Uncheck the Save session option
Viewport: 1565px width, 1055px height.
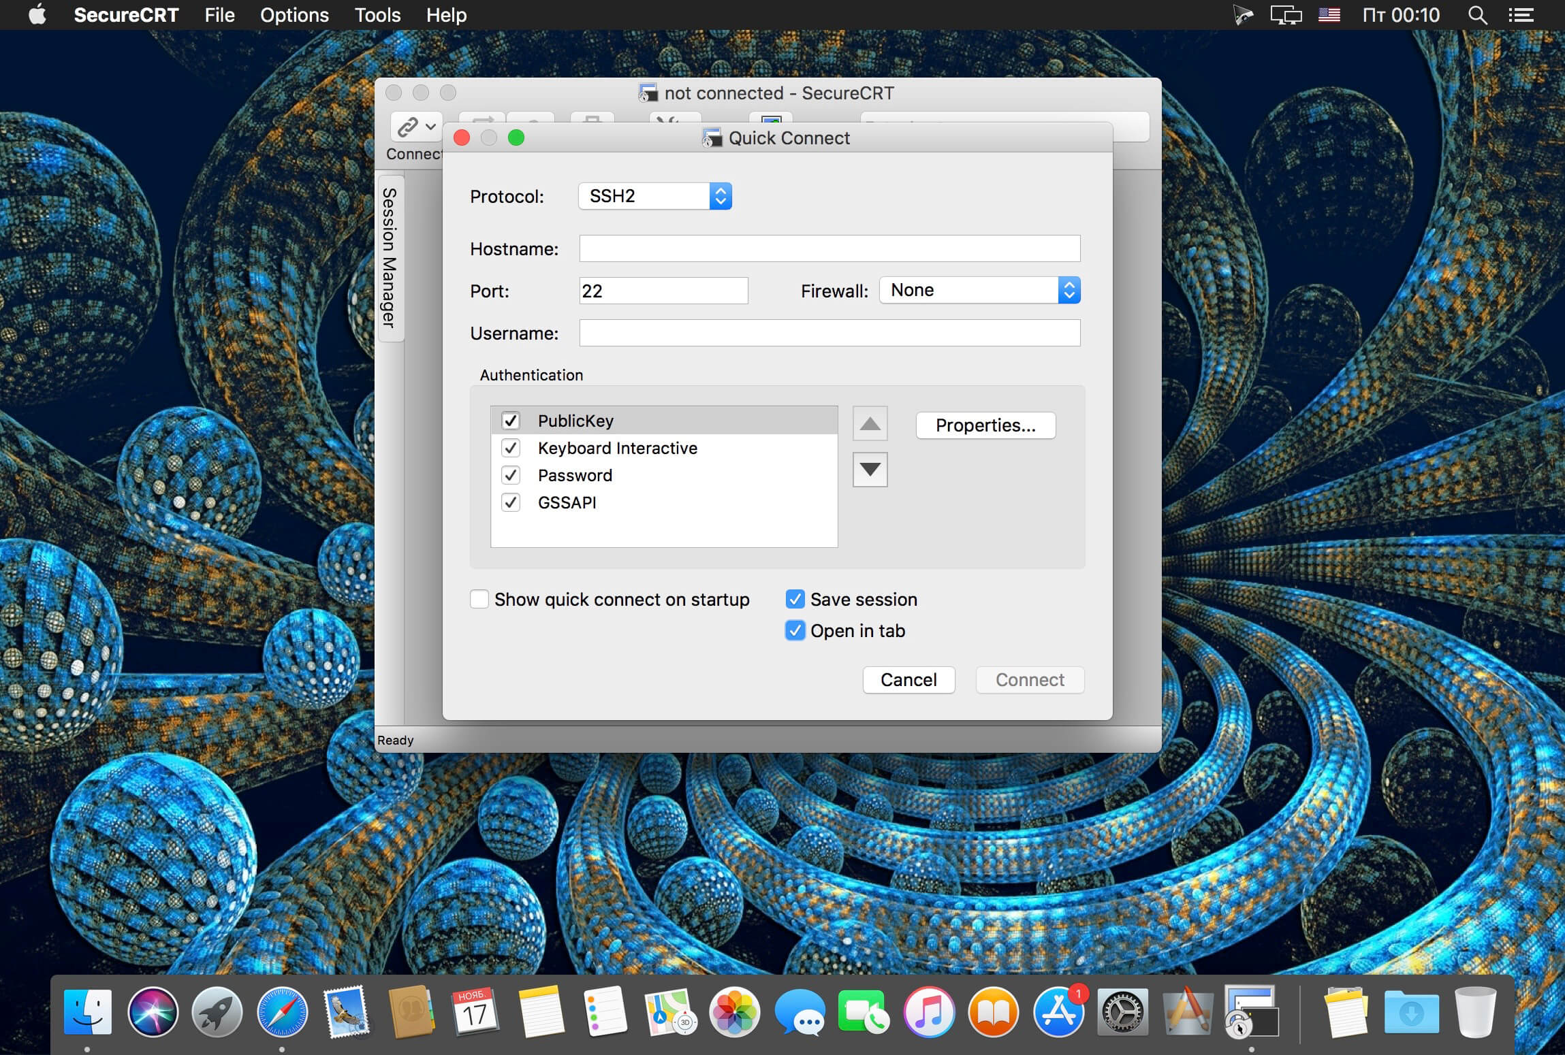795,599
